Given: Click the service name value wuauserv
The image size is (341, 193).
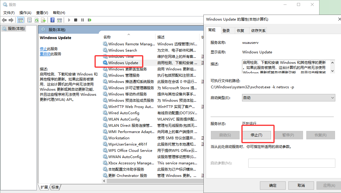Looking at the screenshot, I should (x=250, y=43).
